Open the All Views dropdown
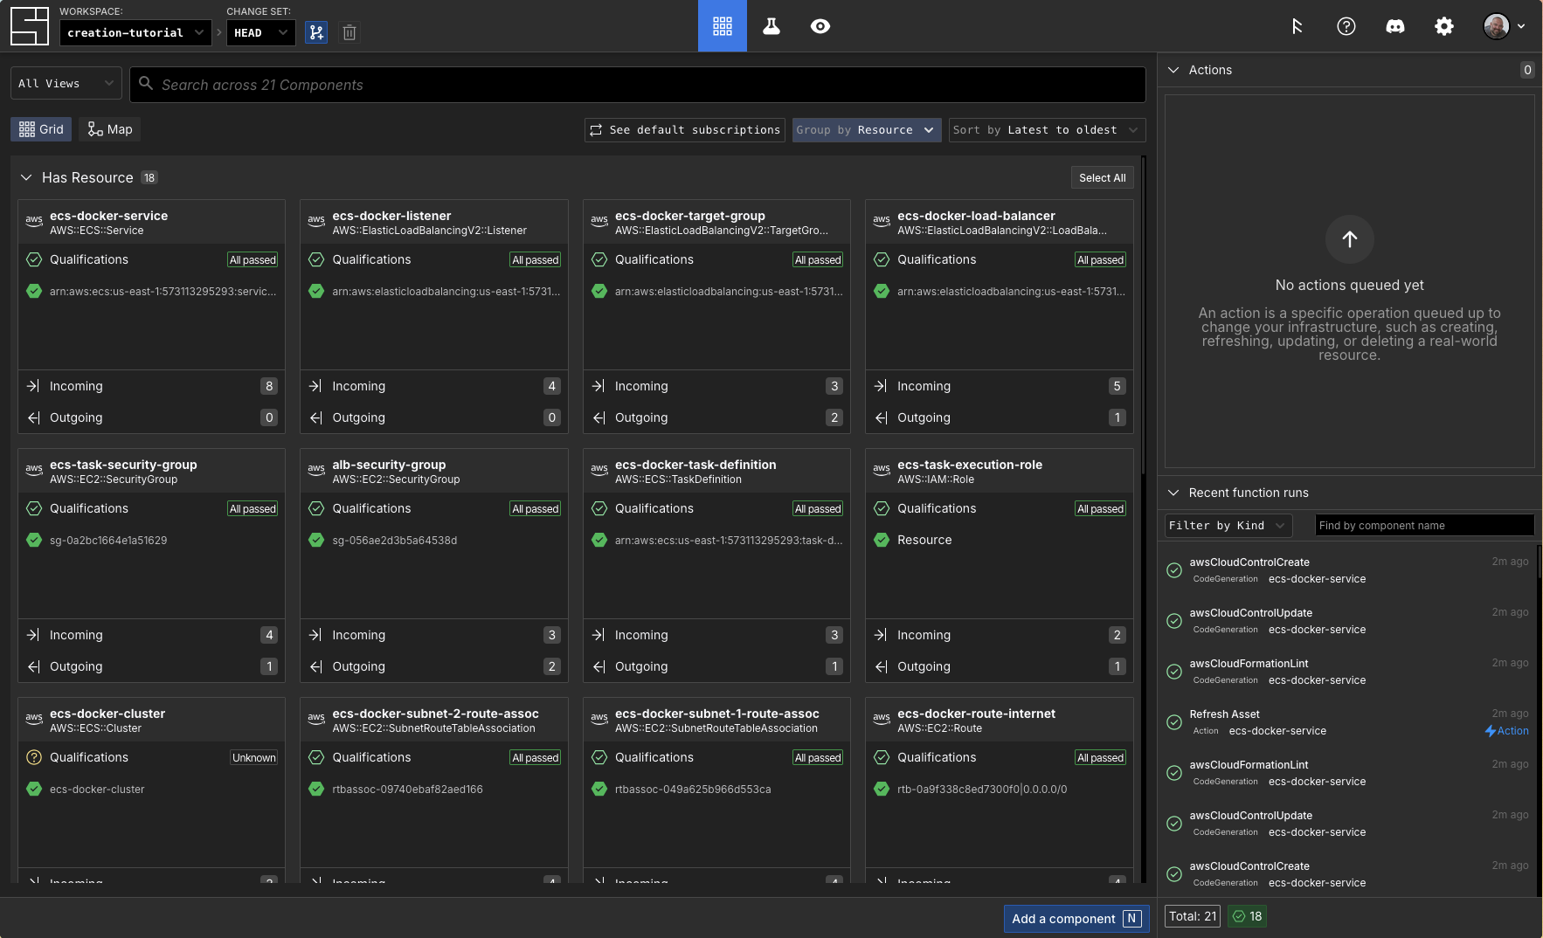1543x938 pixels. point(66,83)
